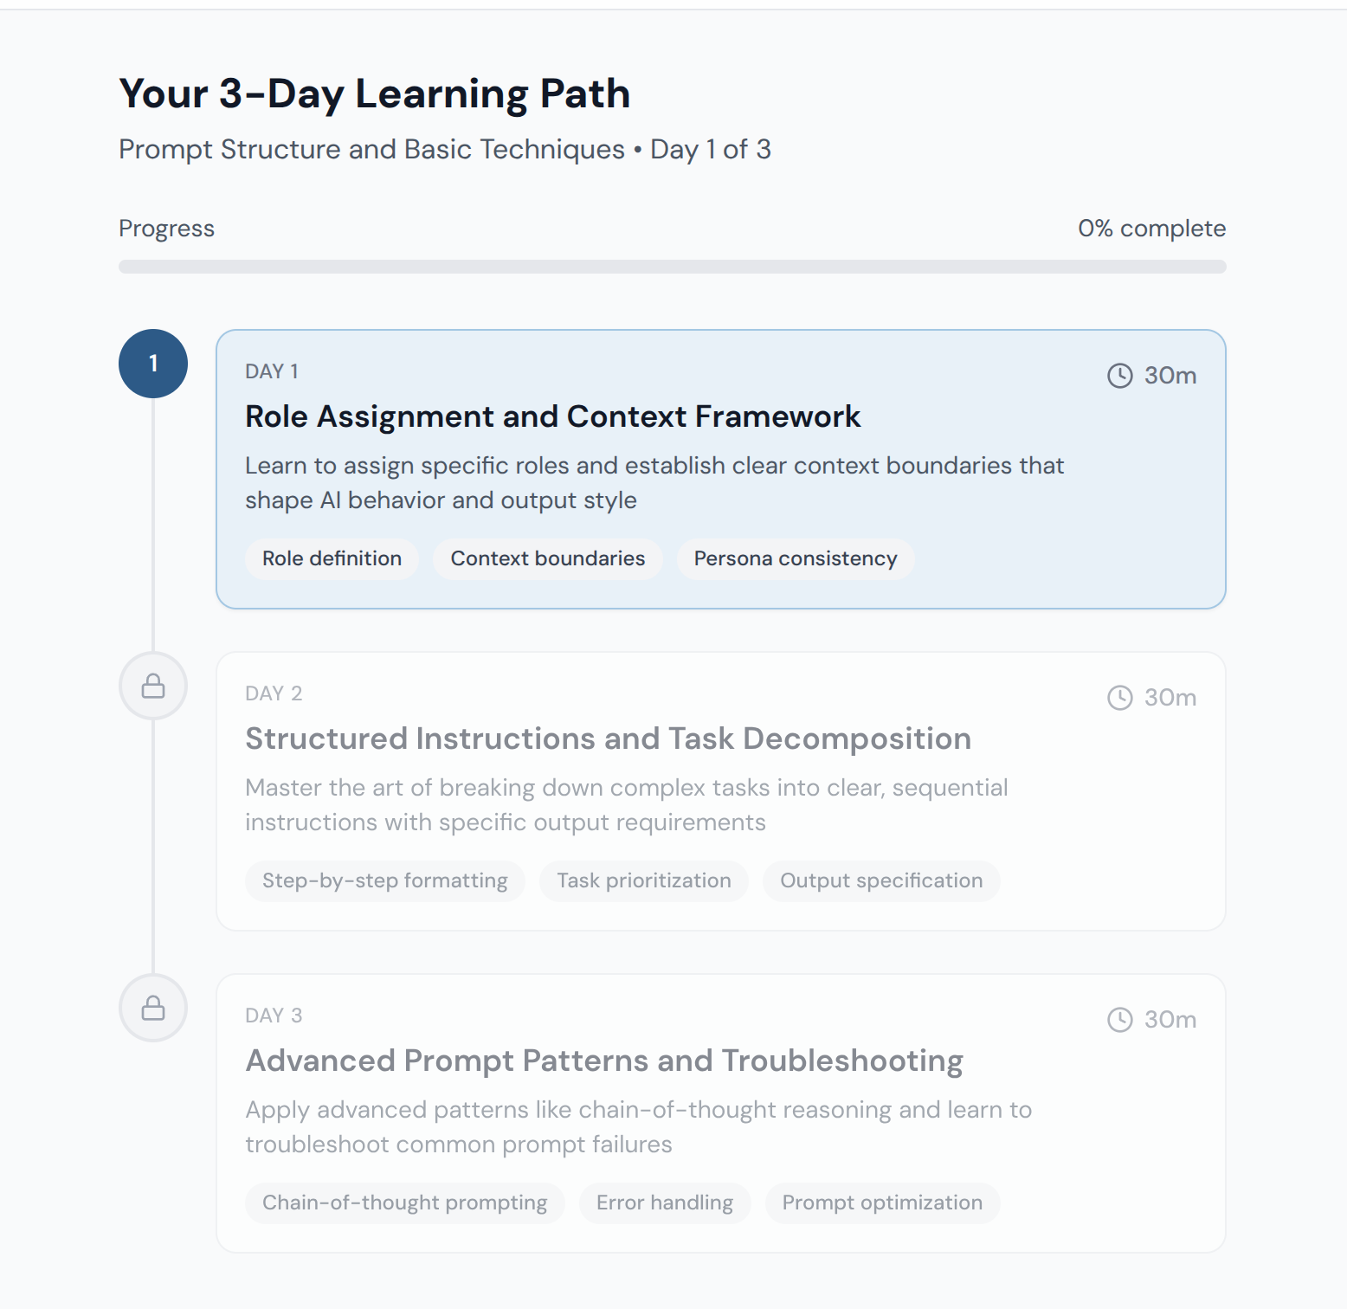Toggle the Role definition tag
Image resolution: width=1347 pixels, height=1309 pixels.
(332, 558)
